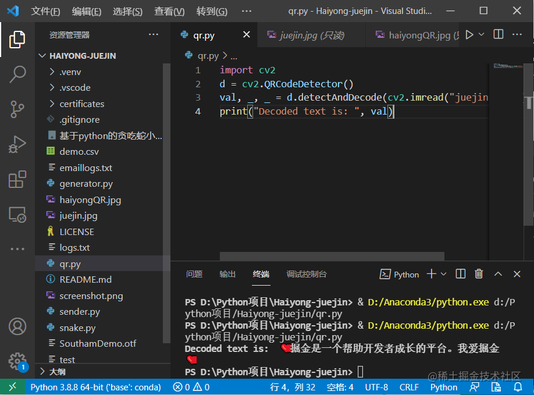Open Remote Explorer view
534x395 pixels.
point(17,215)
